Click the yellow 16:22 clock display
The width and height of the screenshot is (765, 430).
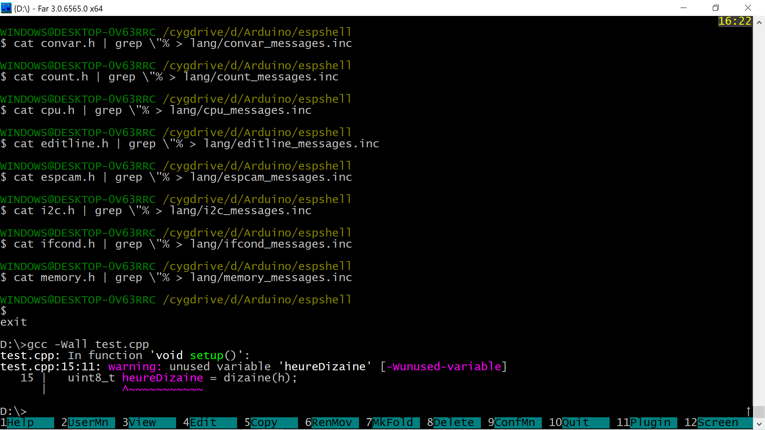(x=734, y=21)
